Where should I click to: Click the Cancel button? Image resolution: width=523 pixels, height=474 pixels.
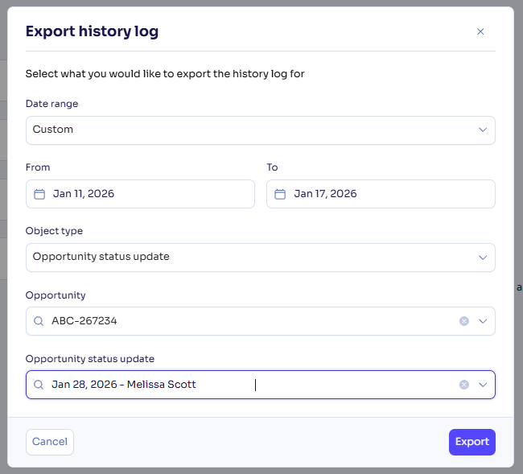click(50, 442)
